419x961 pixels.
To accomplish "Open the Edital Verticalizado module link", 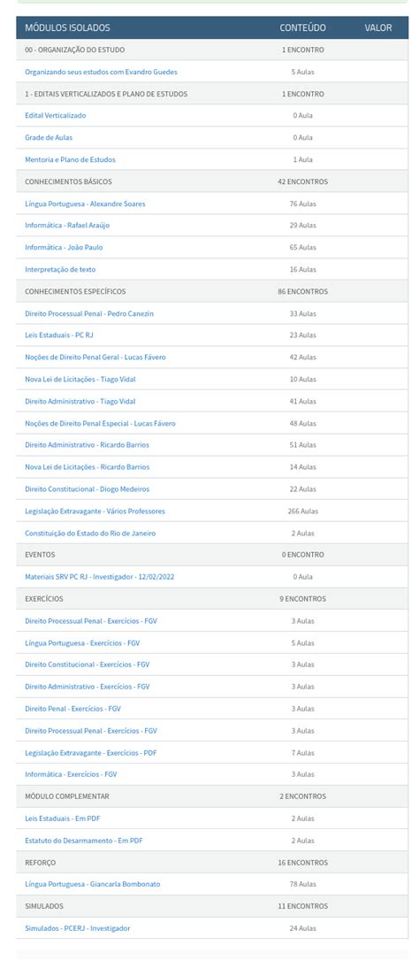I will pos(55,115).
